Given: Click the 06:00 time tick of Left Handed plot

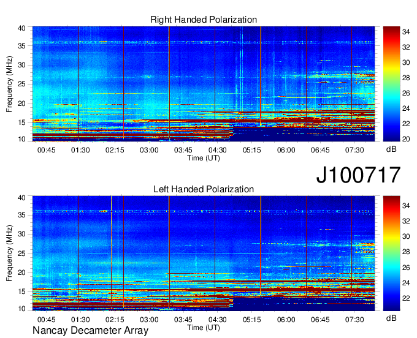Looking at the screenshot, I should pos(286,320).
